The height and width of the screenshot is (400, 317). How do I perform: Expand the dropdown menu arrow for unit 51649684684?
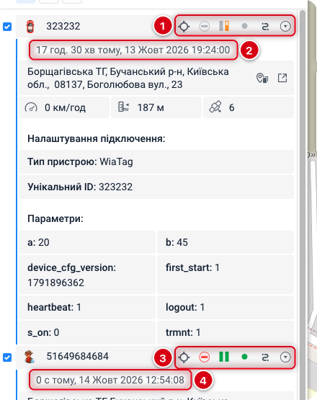285,357
